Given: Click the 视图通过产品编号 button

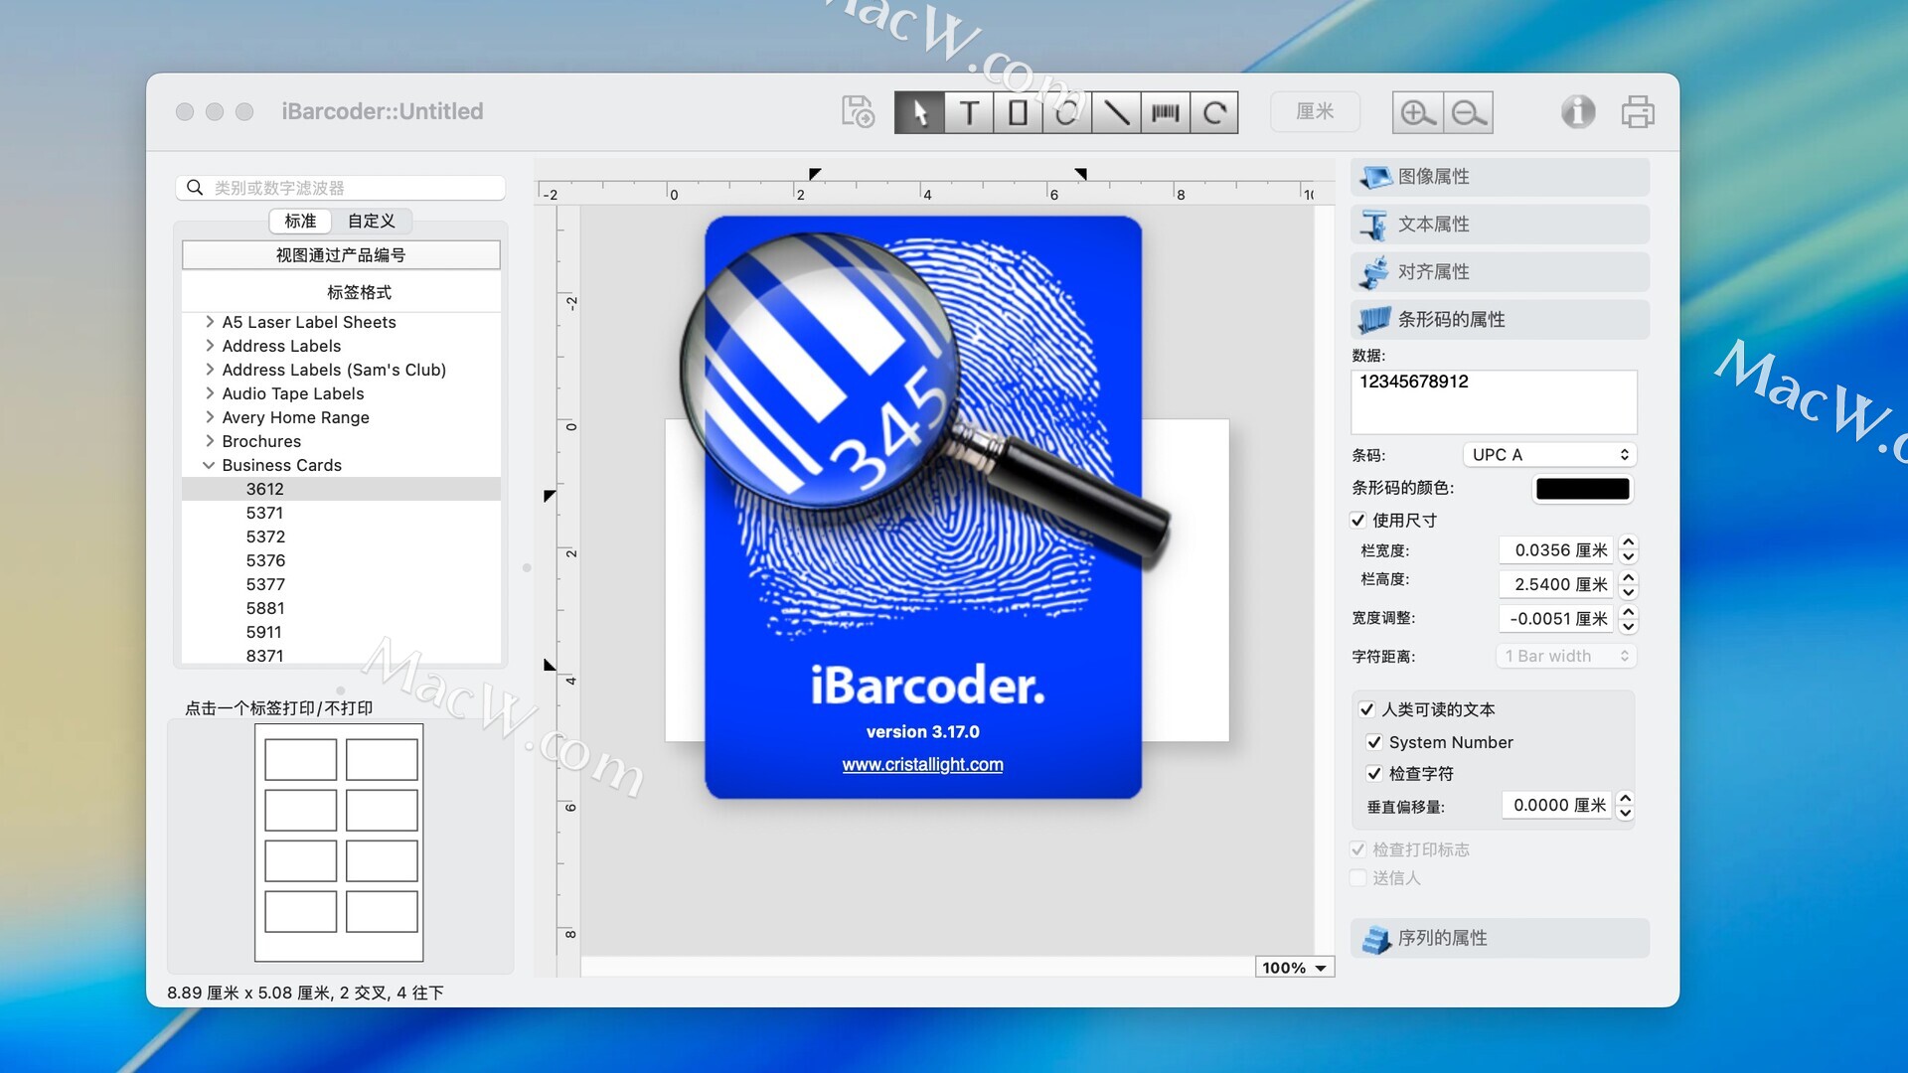Looking at the screenshot, I should [341, 255].
